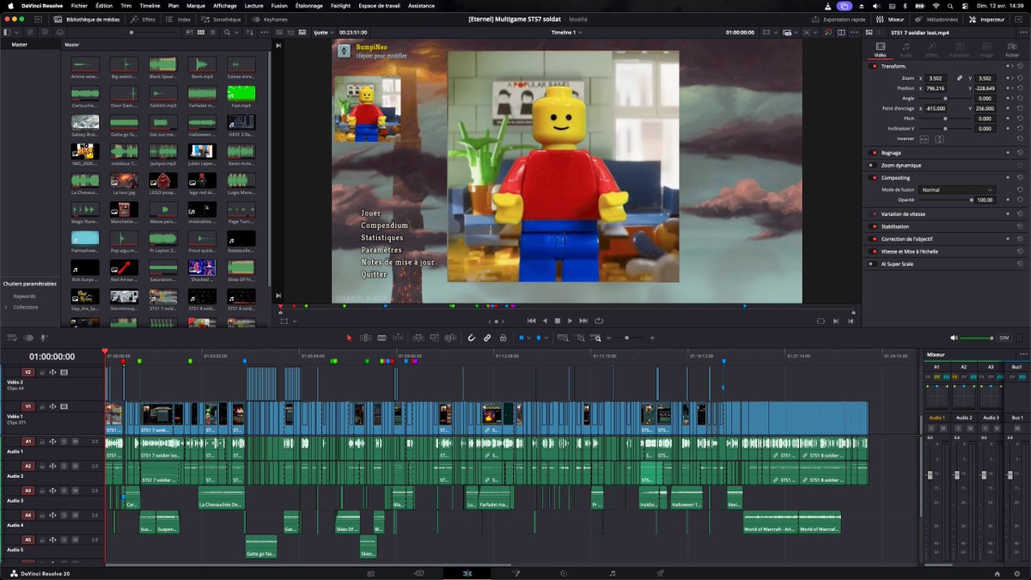This screenshot has height=580, width=1031.
Task: Jump to the first frame
Action: 531,321
